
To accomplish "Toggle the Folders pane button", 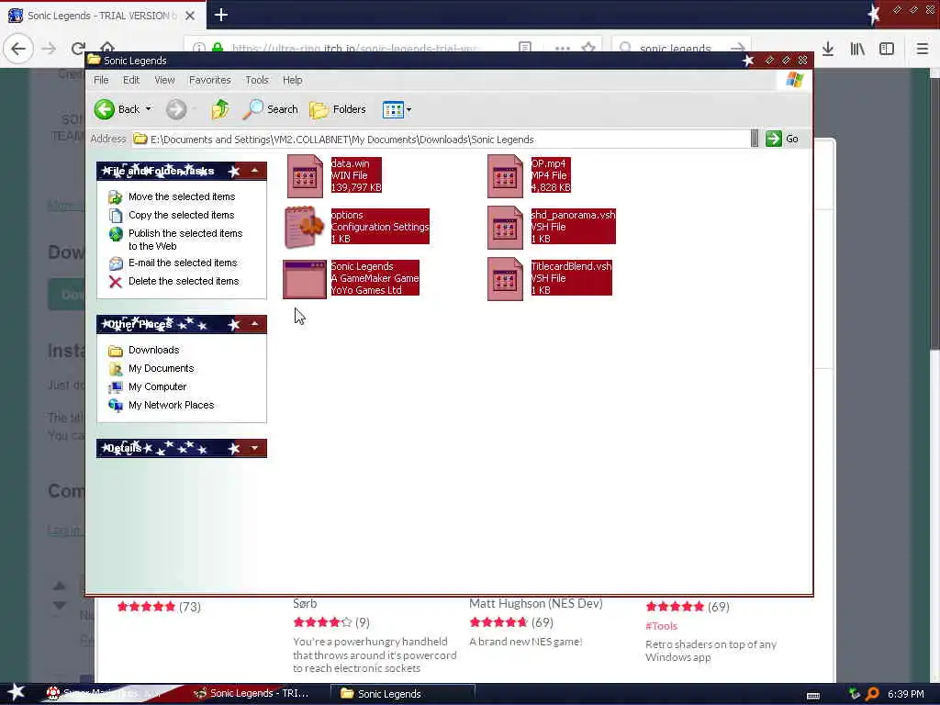I will pyautogui.click(x=338, y=109).
